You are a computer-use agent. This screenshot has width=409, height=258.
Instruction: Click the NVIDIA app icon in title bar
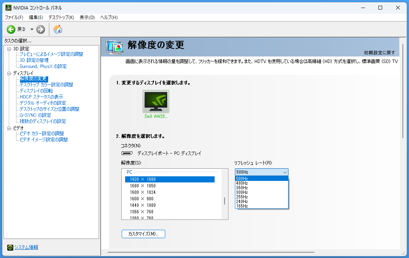click(8, 8)
